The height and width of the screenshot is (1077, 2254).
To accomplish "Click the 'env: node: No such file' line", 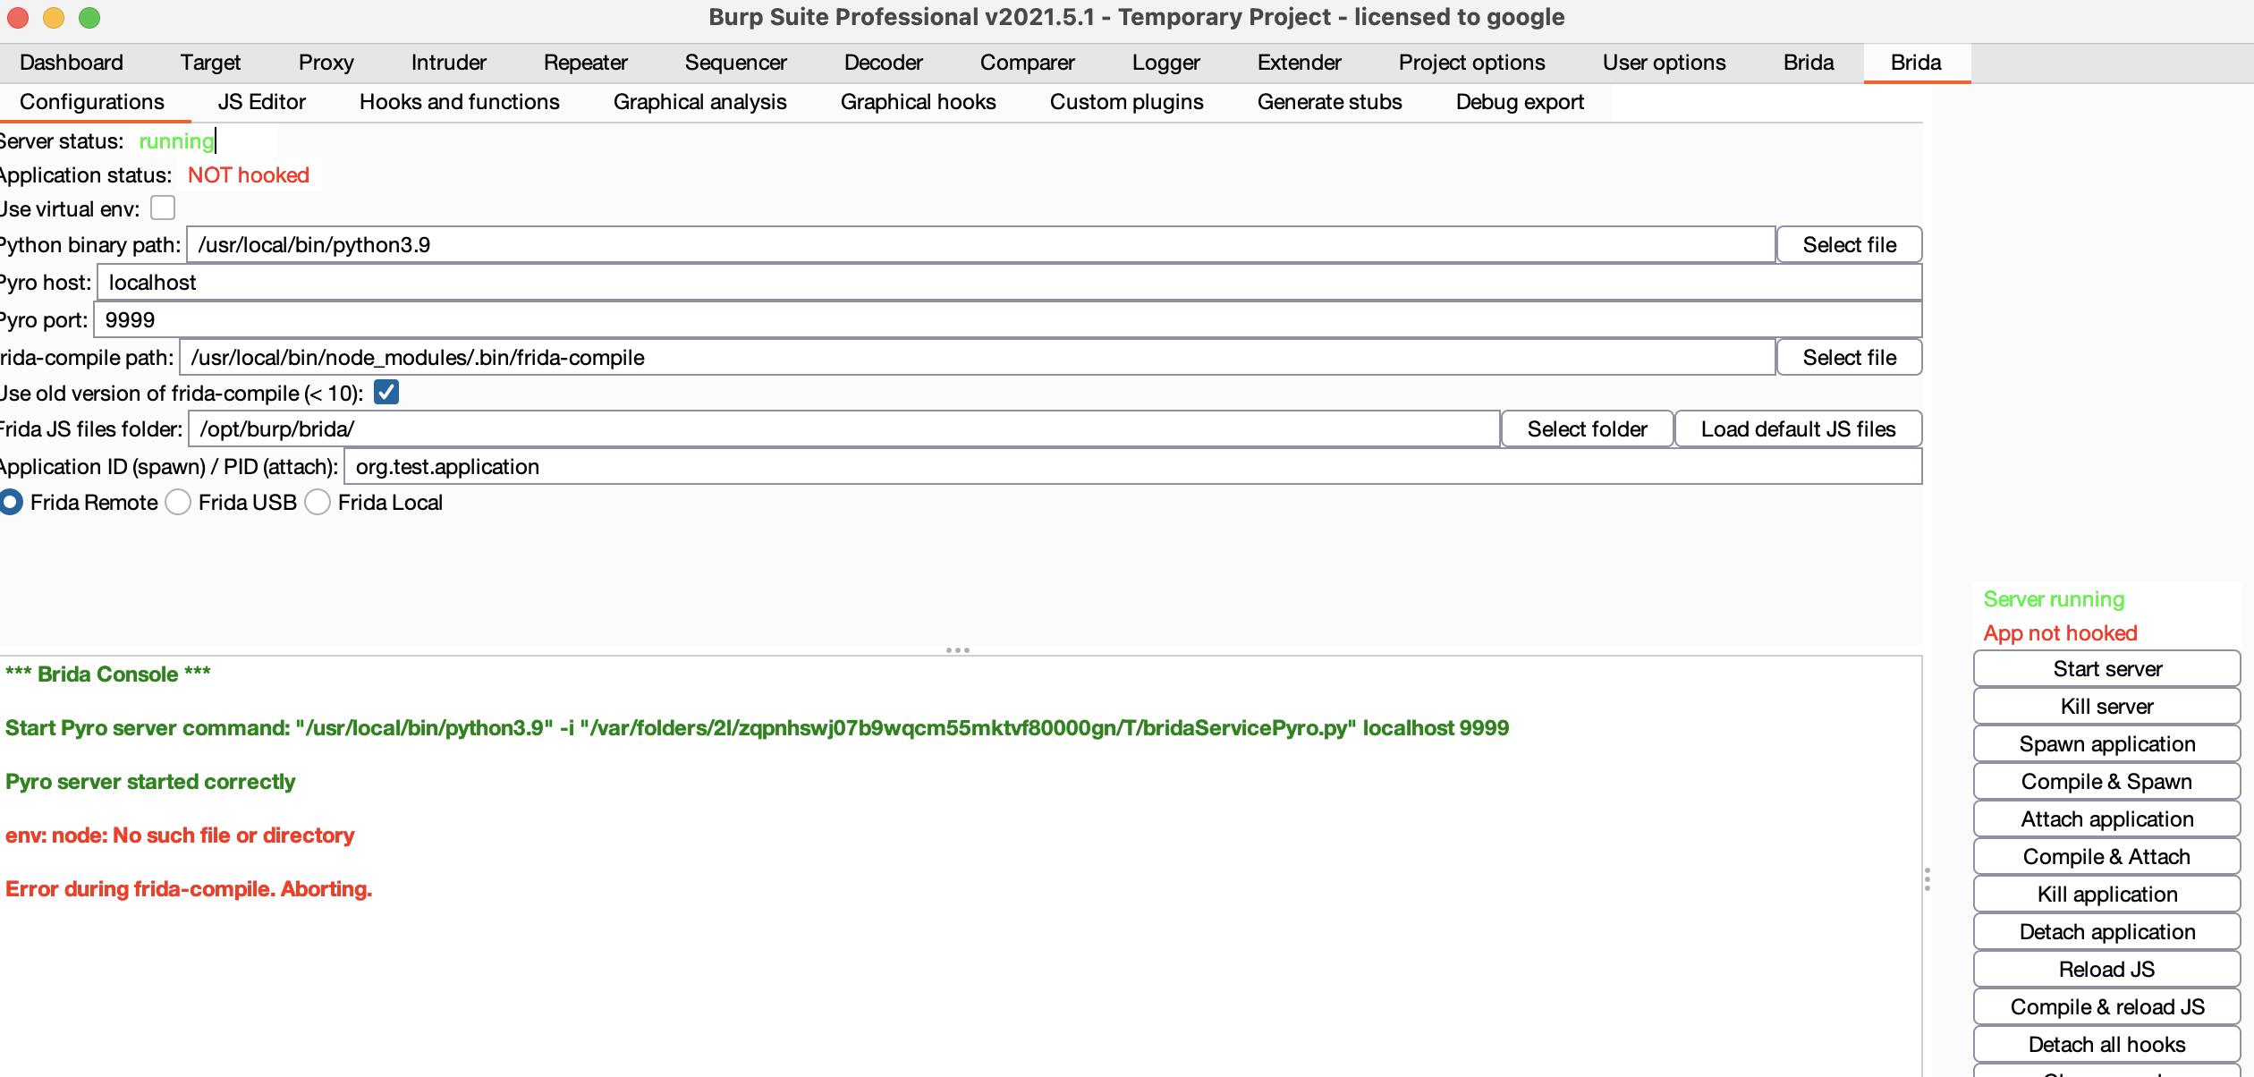I will (180, 835).
